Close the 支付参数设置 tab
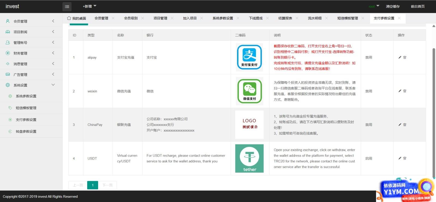Image resolution: width=436 pixels, height=202 pixels. 399,18
